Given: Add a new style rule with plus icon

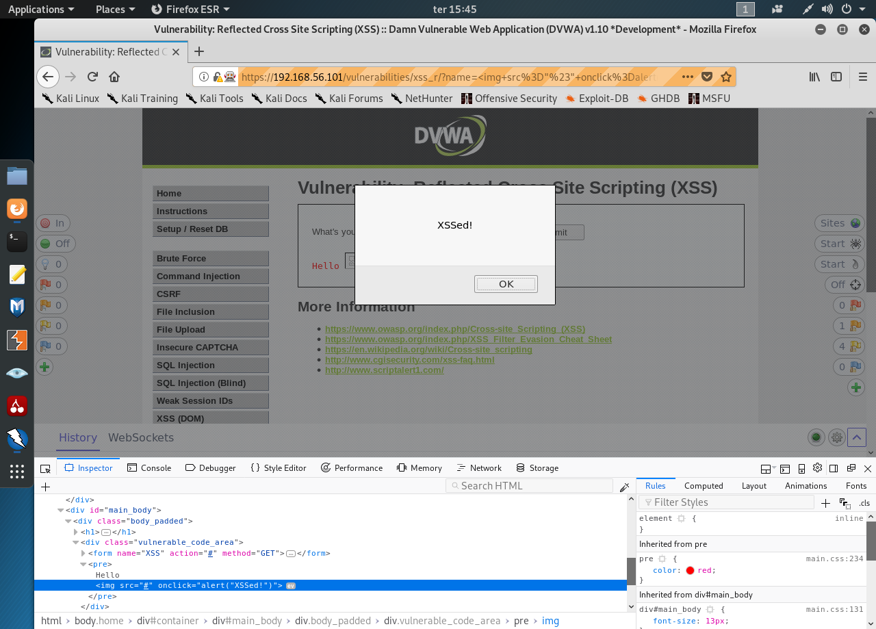Looking at the screenshot, I should 825,503.
